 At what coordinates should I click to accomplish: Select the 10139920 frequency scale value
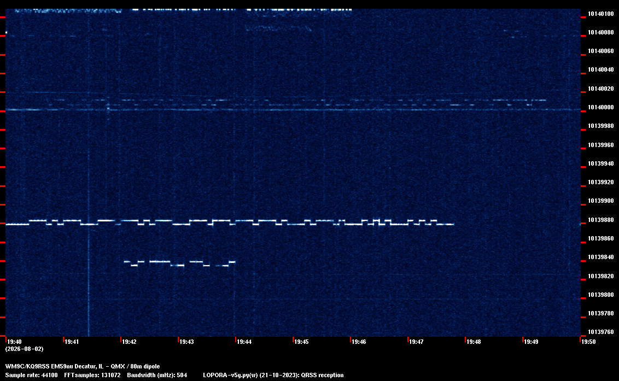click(x=600, y=182)
